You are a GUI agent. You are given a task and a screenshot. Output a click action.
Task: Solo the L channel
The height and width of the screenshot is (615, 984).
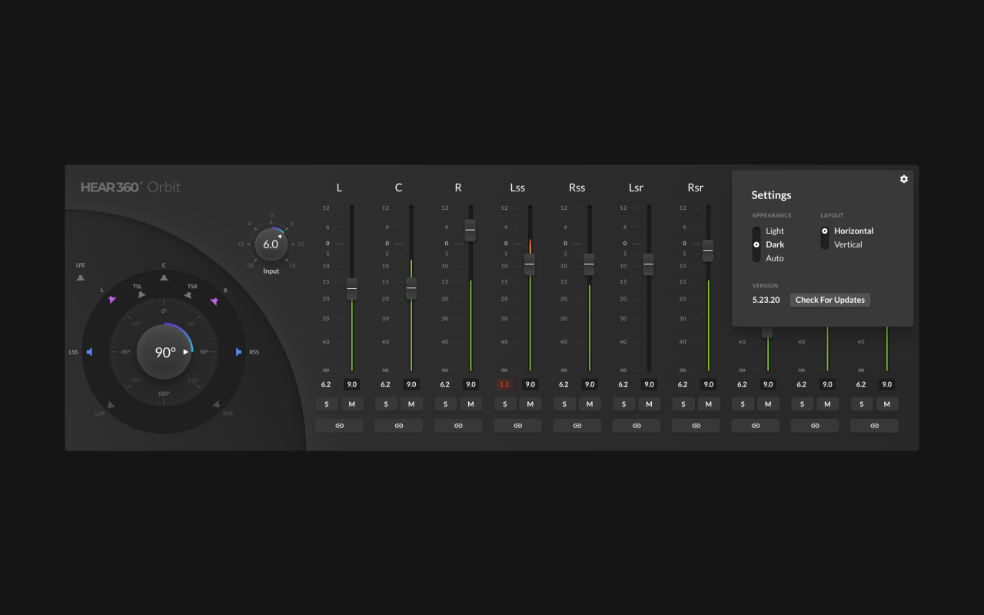click(x=327, y=404)
